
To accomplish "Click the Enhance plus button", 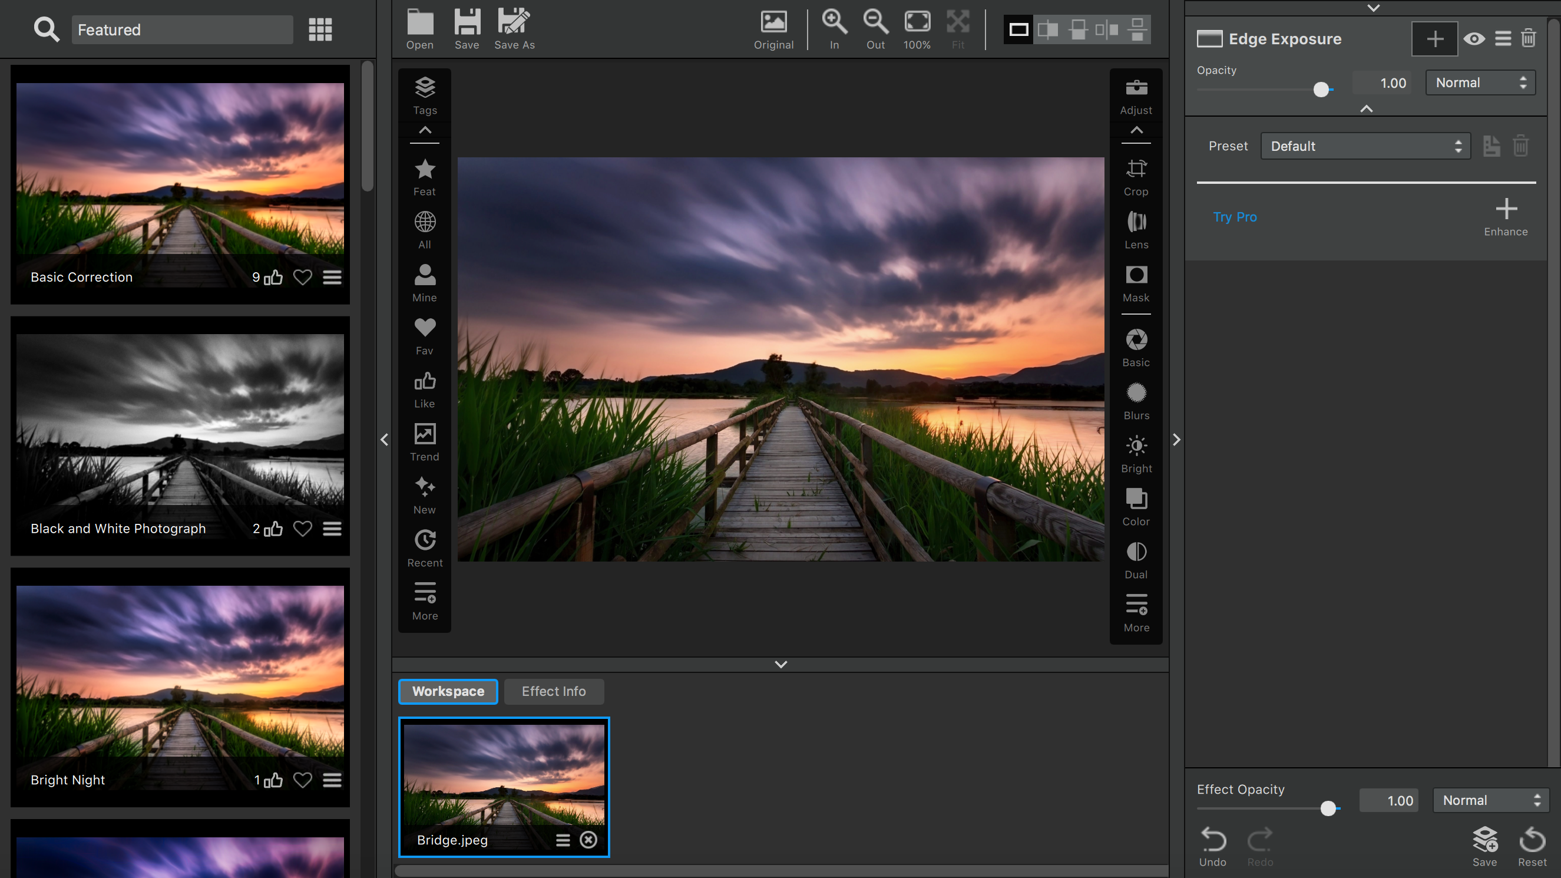I will 1505,217.
